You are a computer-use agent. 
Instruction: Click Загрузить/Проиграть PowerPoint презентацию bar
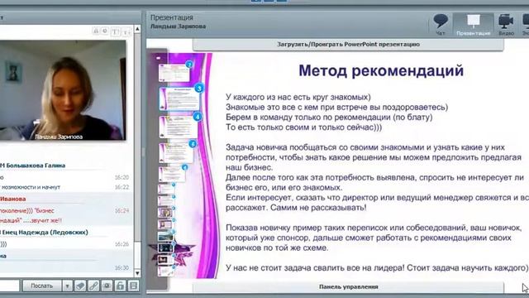pos(348,44)
